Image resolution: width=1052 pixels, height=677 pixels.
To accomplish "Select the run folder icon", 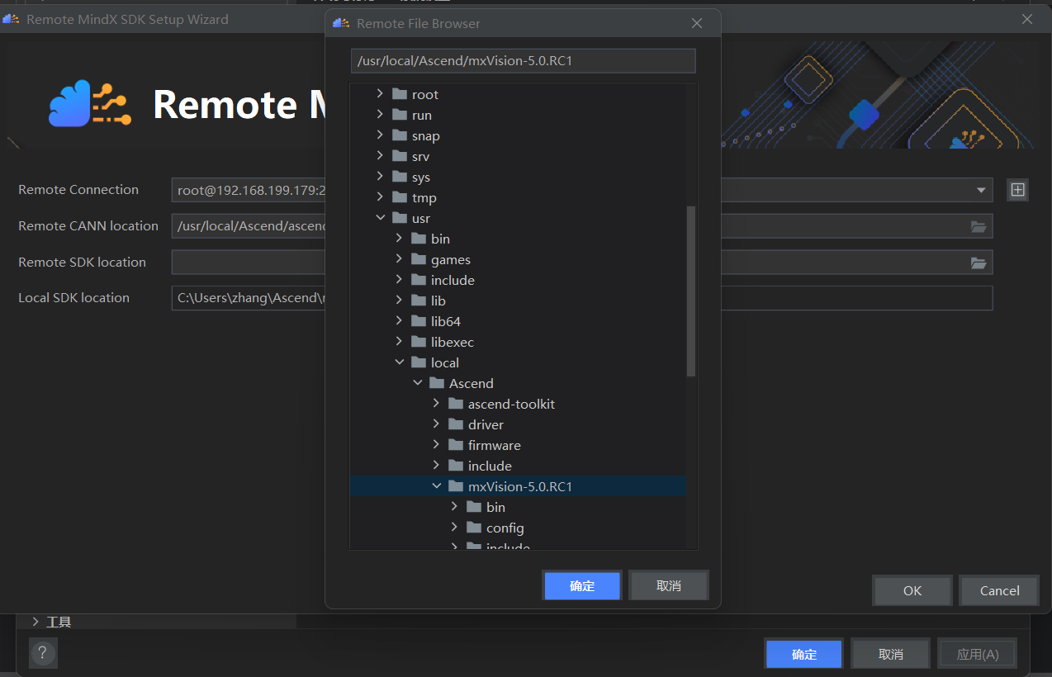I will pyautogui.click(x=400, y=115).
